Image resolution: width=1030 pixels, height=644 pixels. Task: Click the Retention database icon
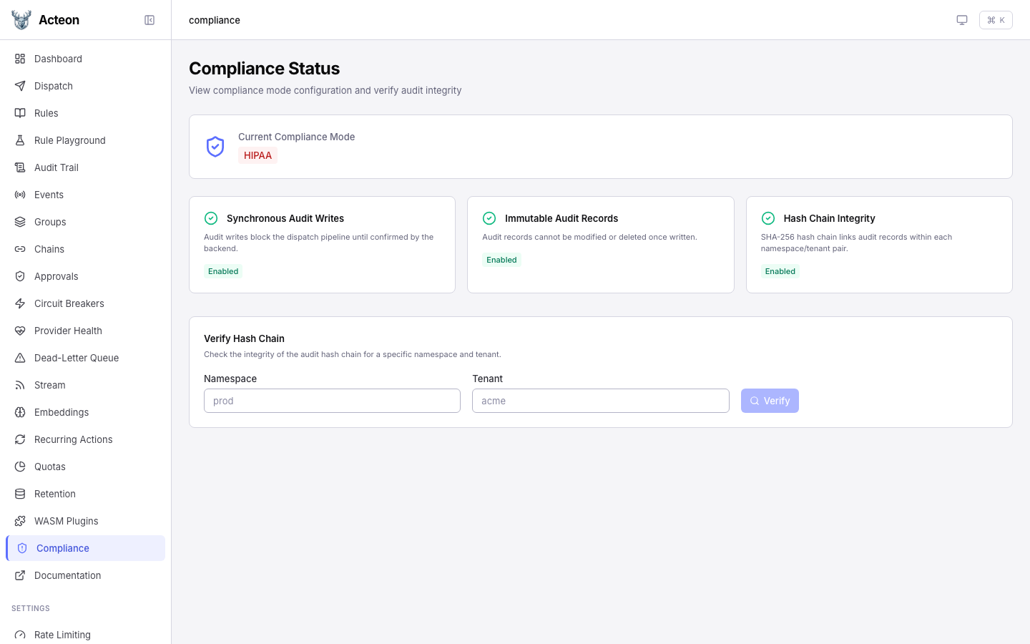20,494
